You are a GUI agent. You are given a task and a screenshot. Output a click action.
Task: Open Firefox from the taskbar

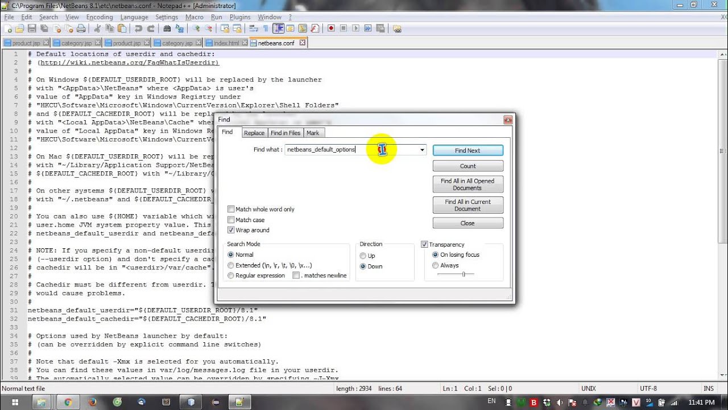coord(93,402)
